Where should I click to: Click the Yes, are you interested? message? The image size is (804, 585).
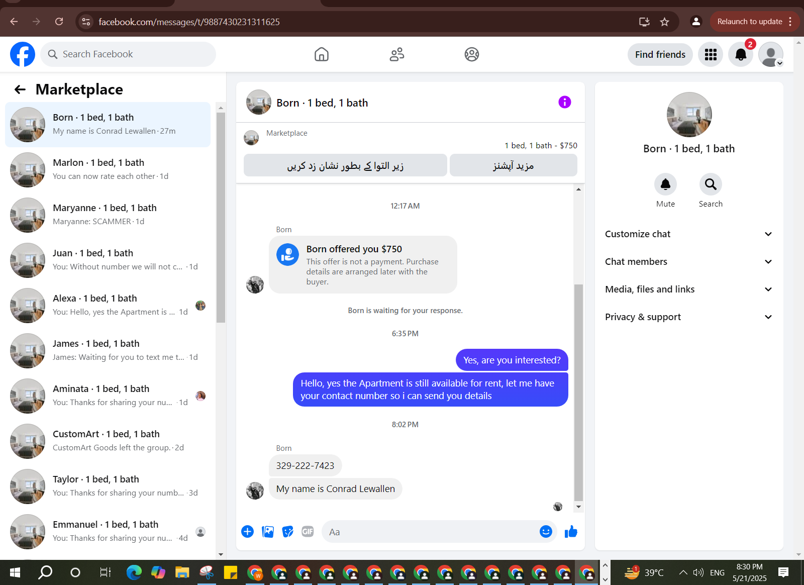point(512,360)
